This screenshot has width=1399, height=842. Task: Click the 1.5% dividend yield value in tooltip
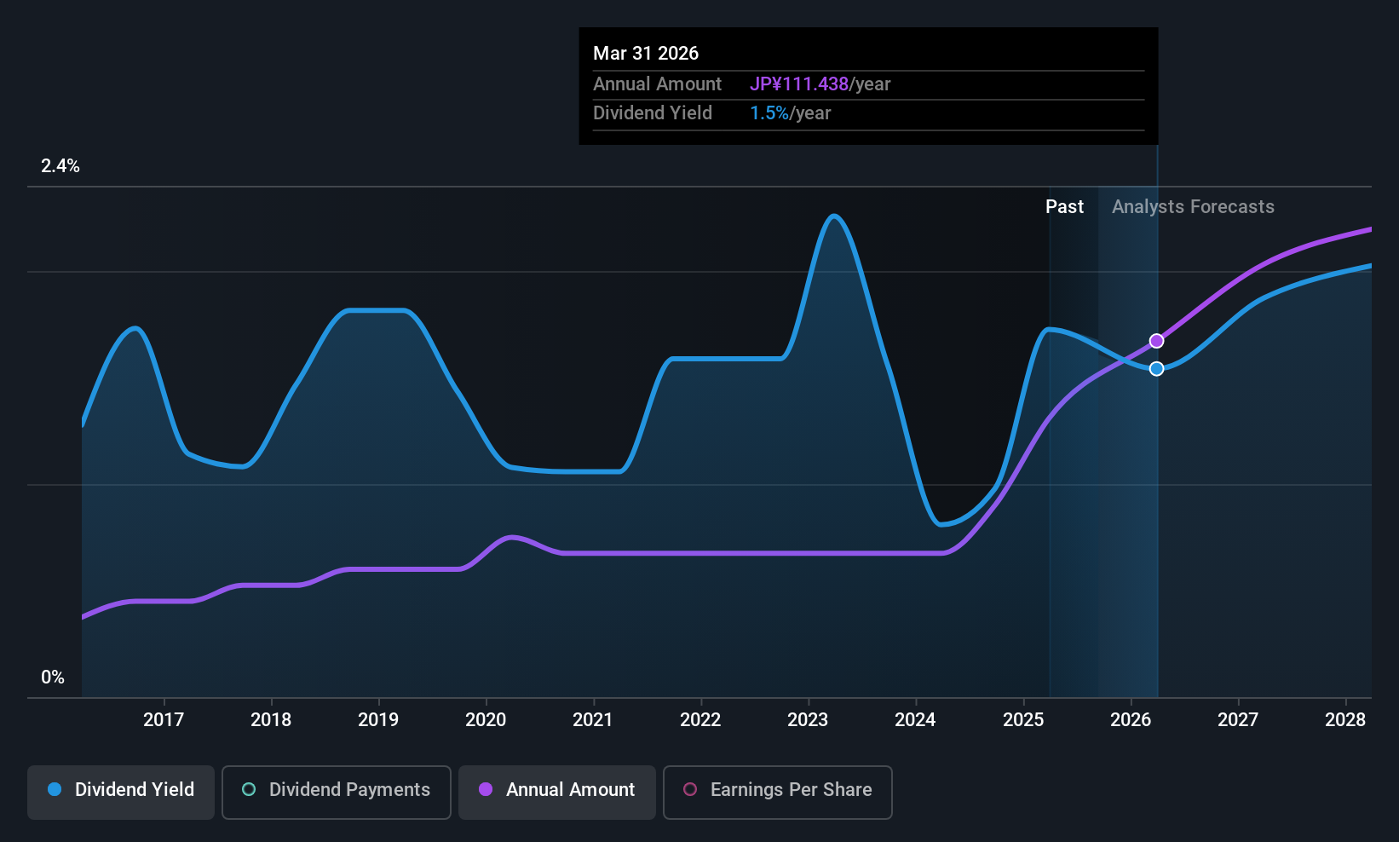click(769, 113)
